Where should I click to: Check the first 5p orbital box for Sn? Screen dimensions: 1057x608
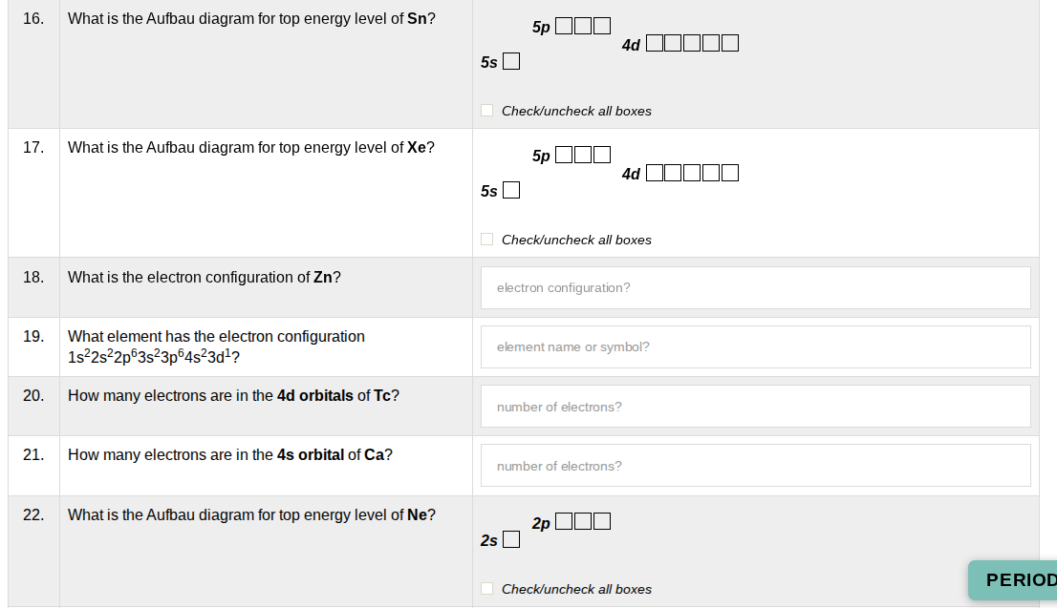pos(563,25)
